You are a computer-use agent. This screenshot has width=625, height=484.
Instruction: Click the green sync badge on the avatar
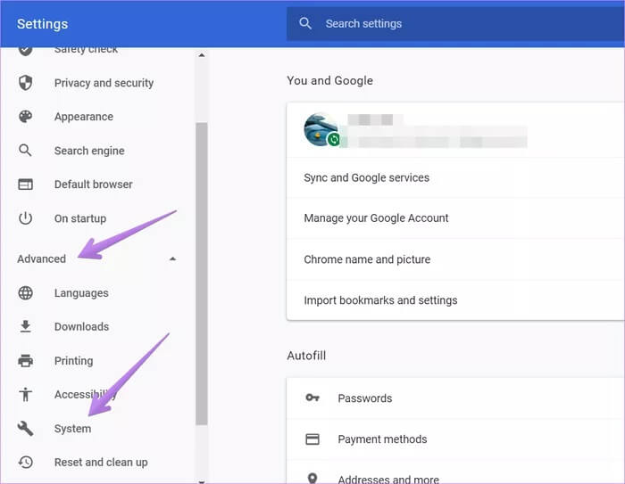point(334,139)
